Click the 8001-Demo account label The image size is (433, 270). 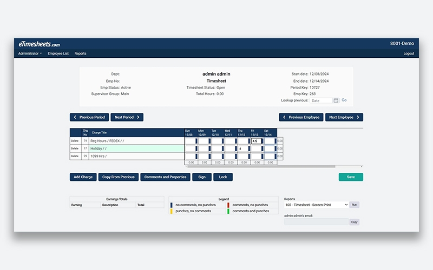[x=402, y=44]
